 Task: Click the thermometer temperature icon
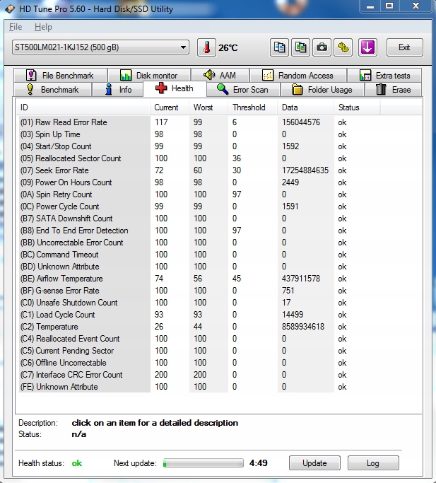(x=206, y=47)
